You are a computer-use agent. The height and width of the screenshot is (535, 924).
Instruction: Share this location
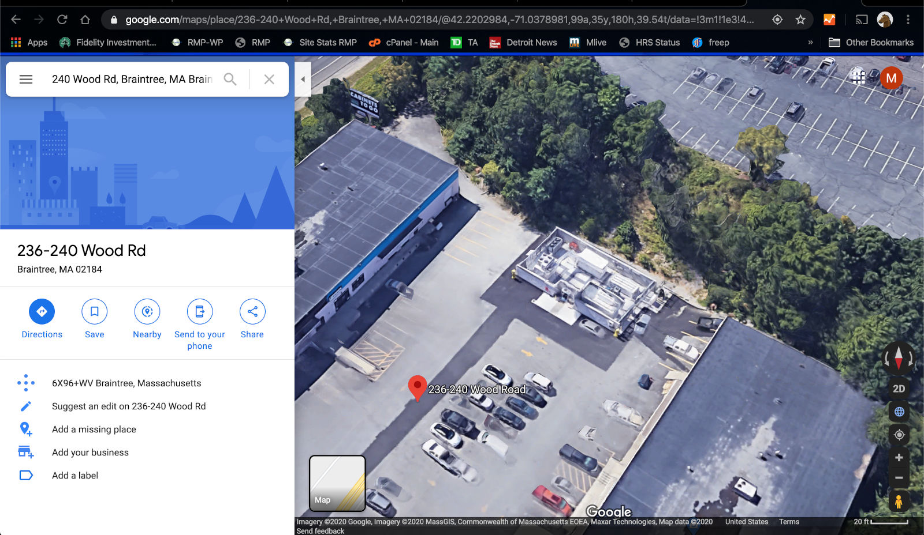pos(252,311)
